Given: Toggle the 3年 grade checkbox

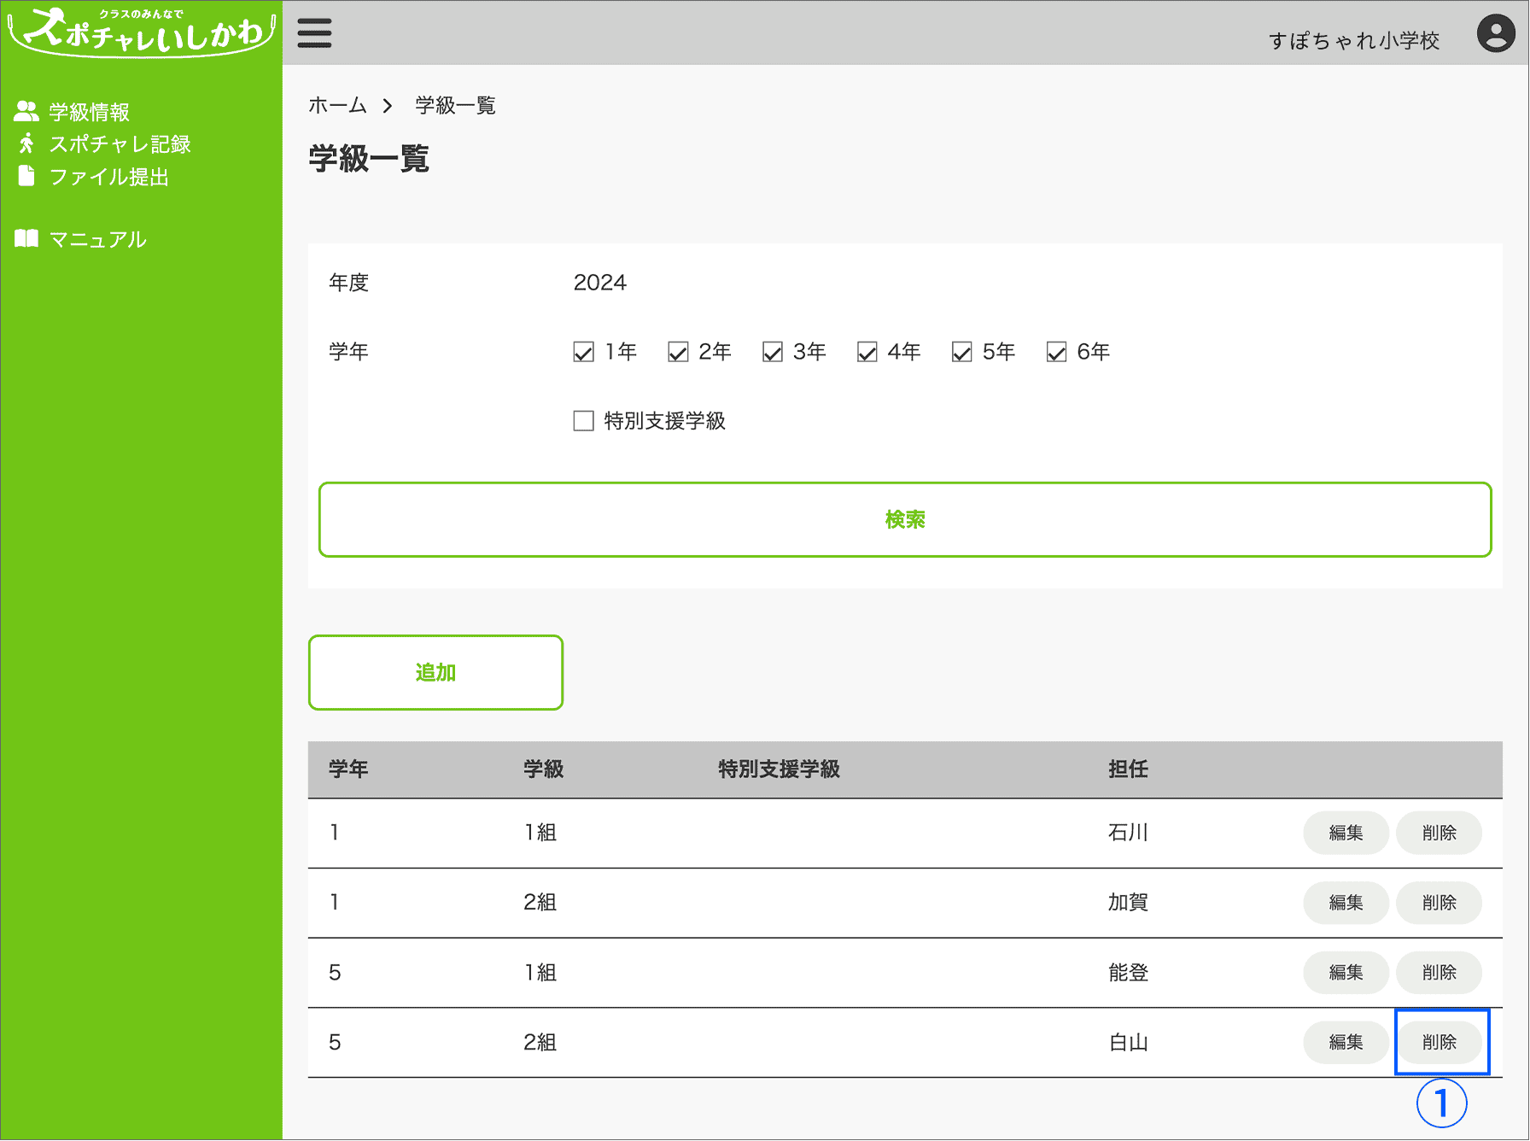Looking at the screenshot, I should click(x=773, y=352).
